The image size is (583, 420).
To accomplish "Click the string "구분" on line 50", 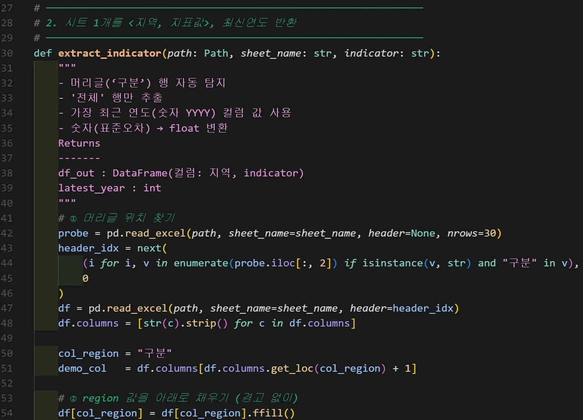I will 155,353.
